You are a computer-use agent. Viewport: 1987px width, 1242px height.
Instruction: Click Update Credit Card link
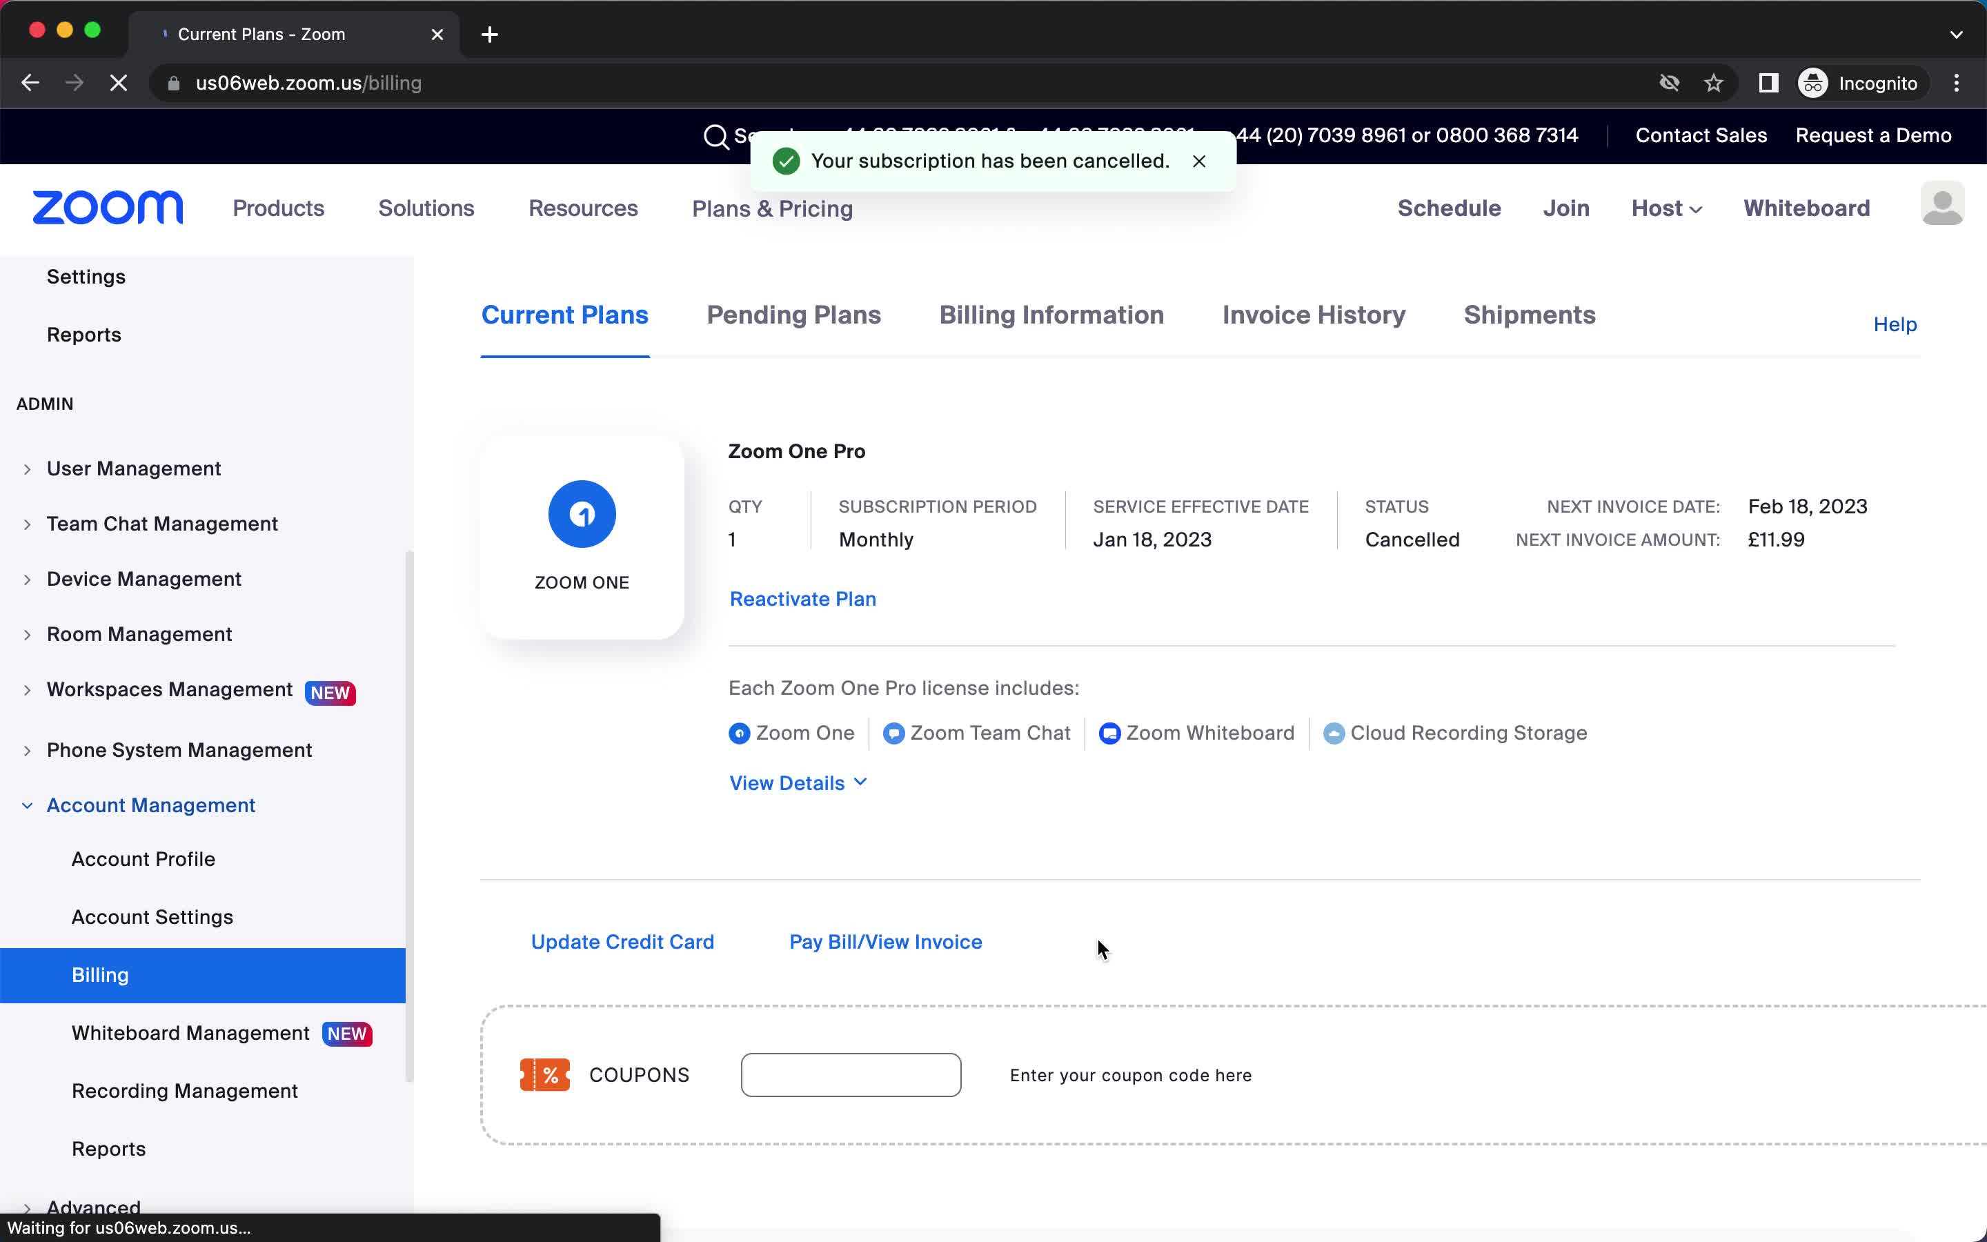(x=622, y=941)
